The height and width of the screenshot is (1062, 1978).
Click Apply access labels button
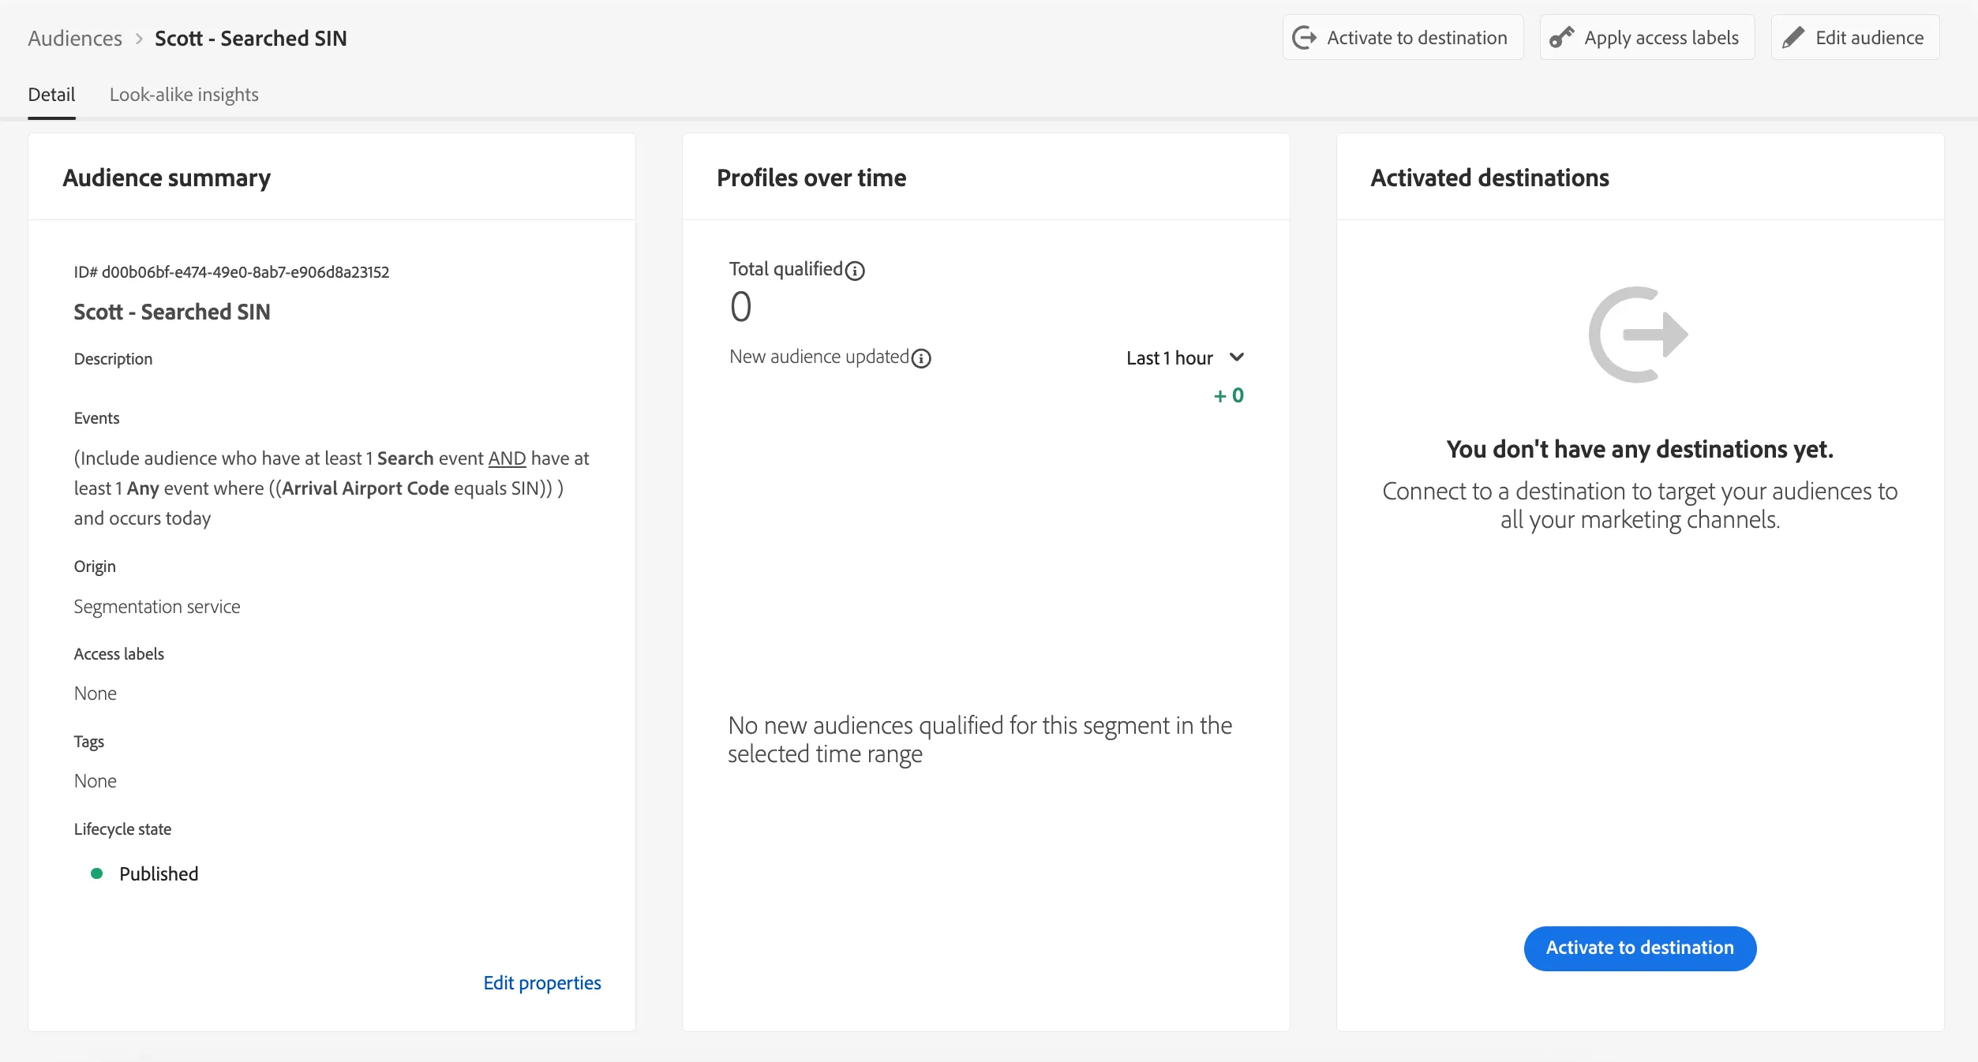click(x=1646, y=38)
